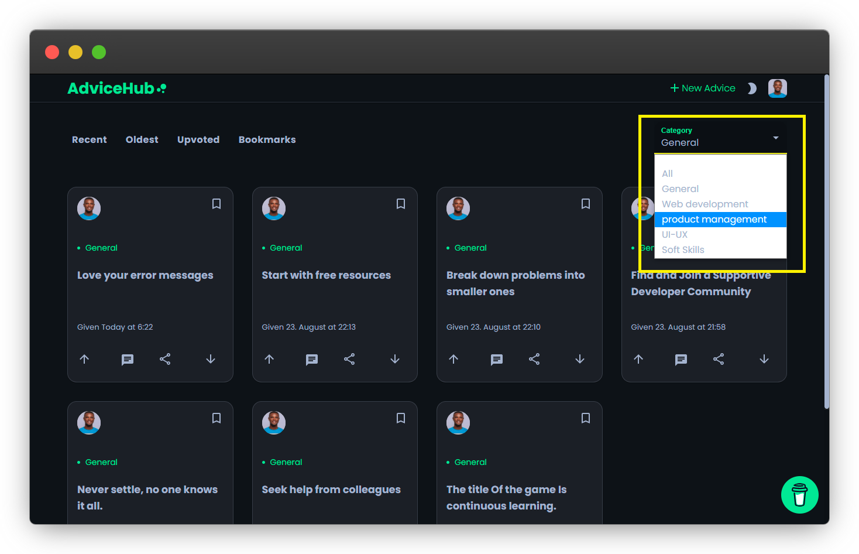
Task: Bookmark 'The title Of the game' card
Action: click(x=586, y=418)
